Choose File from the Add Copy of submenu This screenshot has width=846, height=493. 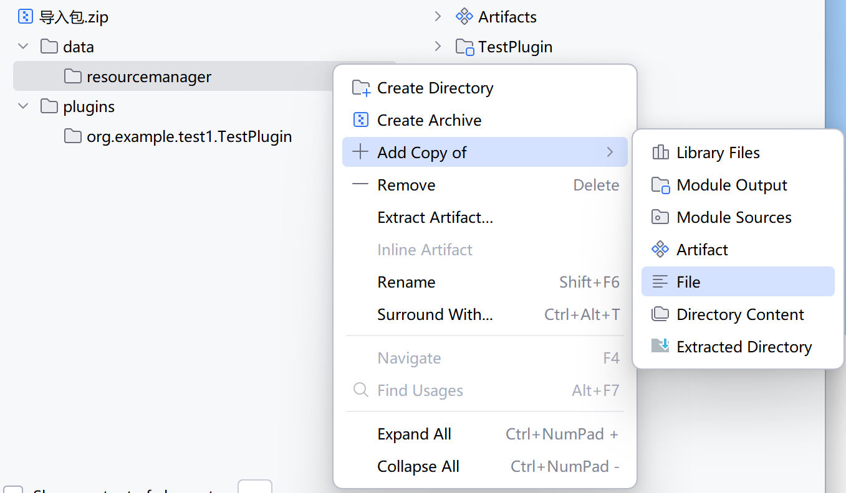point(688,282)
